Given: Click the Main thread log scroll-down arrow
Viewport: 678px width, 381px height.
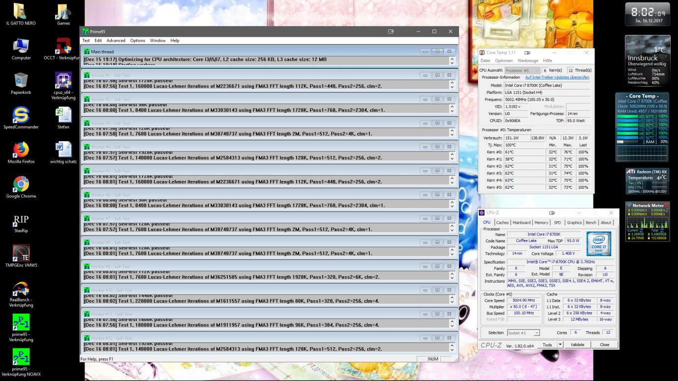Looking at the screenshot, I should click(452, 63).
